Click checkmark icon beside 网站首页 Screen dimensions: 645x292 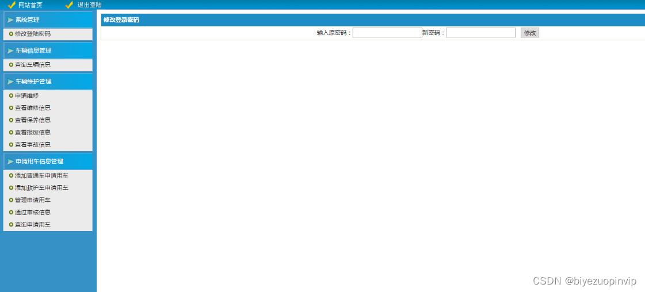tap(12, 5)
